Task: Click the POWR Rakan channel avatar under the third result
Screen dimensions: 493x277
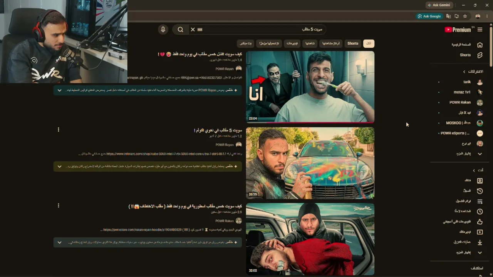Action: (x=239, y=221)
